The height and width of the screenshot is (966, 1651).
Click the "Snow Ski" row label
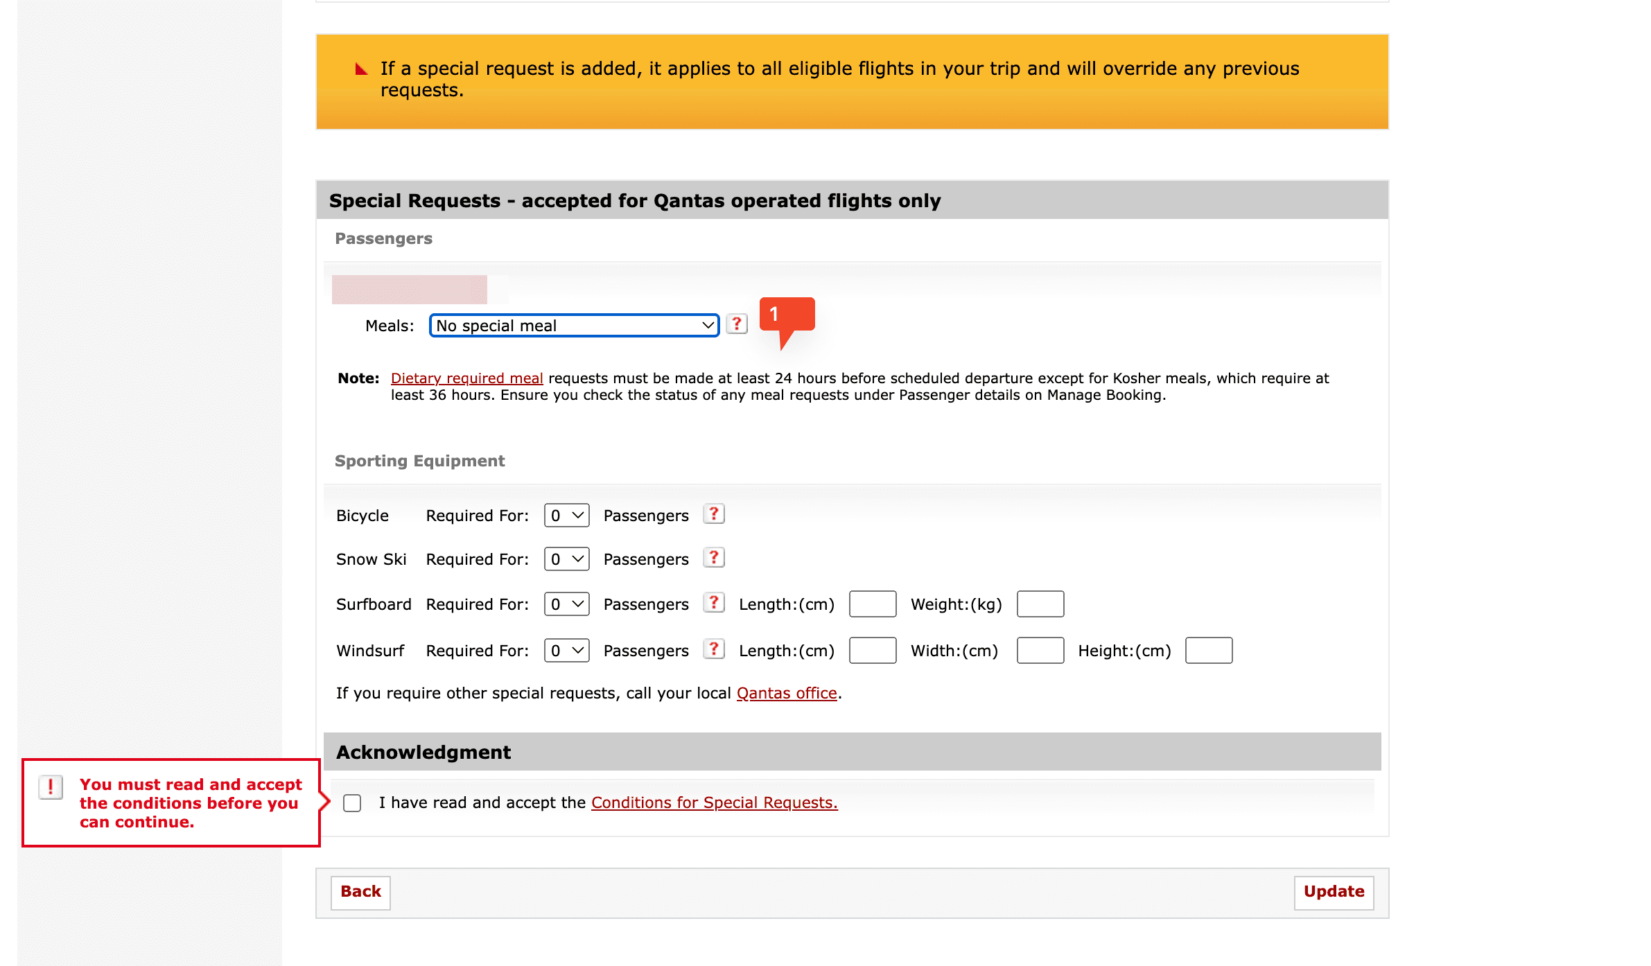[x=371, y=560]
